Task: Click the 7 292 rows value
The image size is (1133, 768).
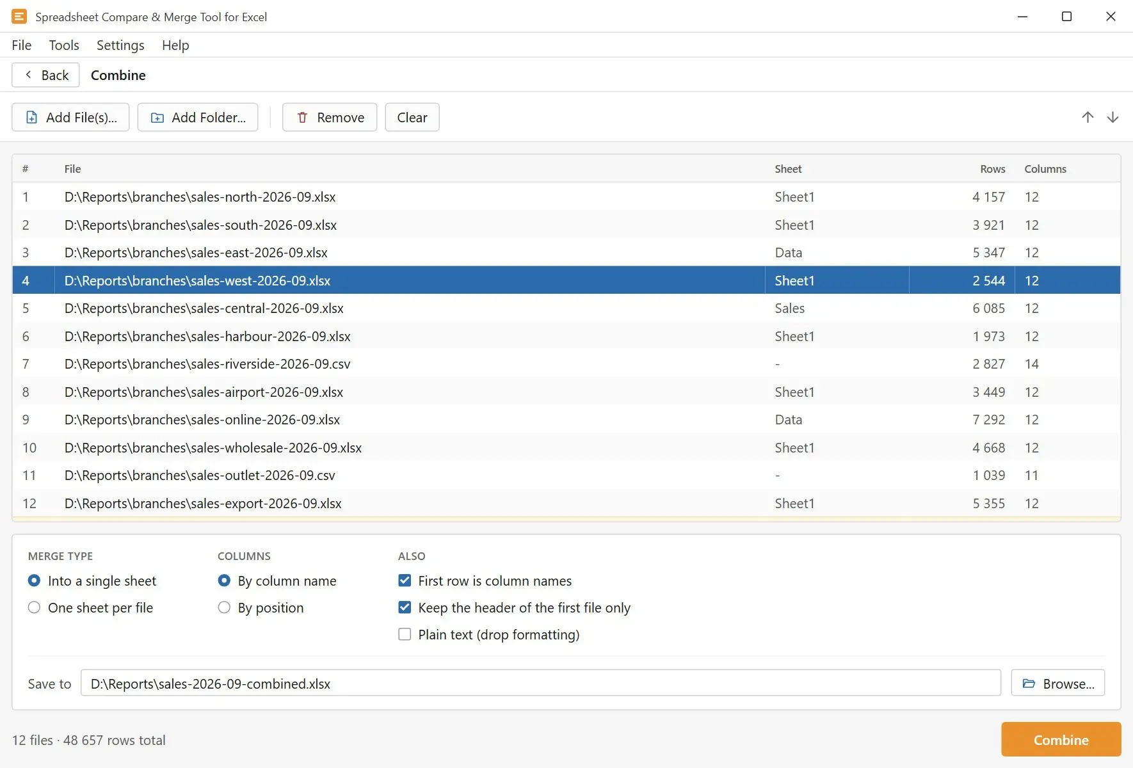Action: (988, 419)
